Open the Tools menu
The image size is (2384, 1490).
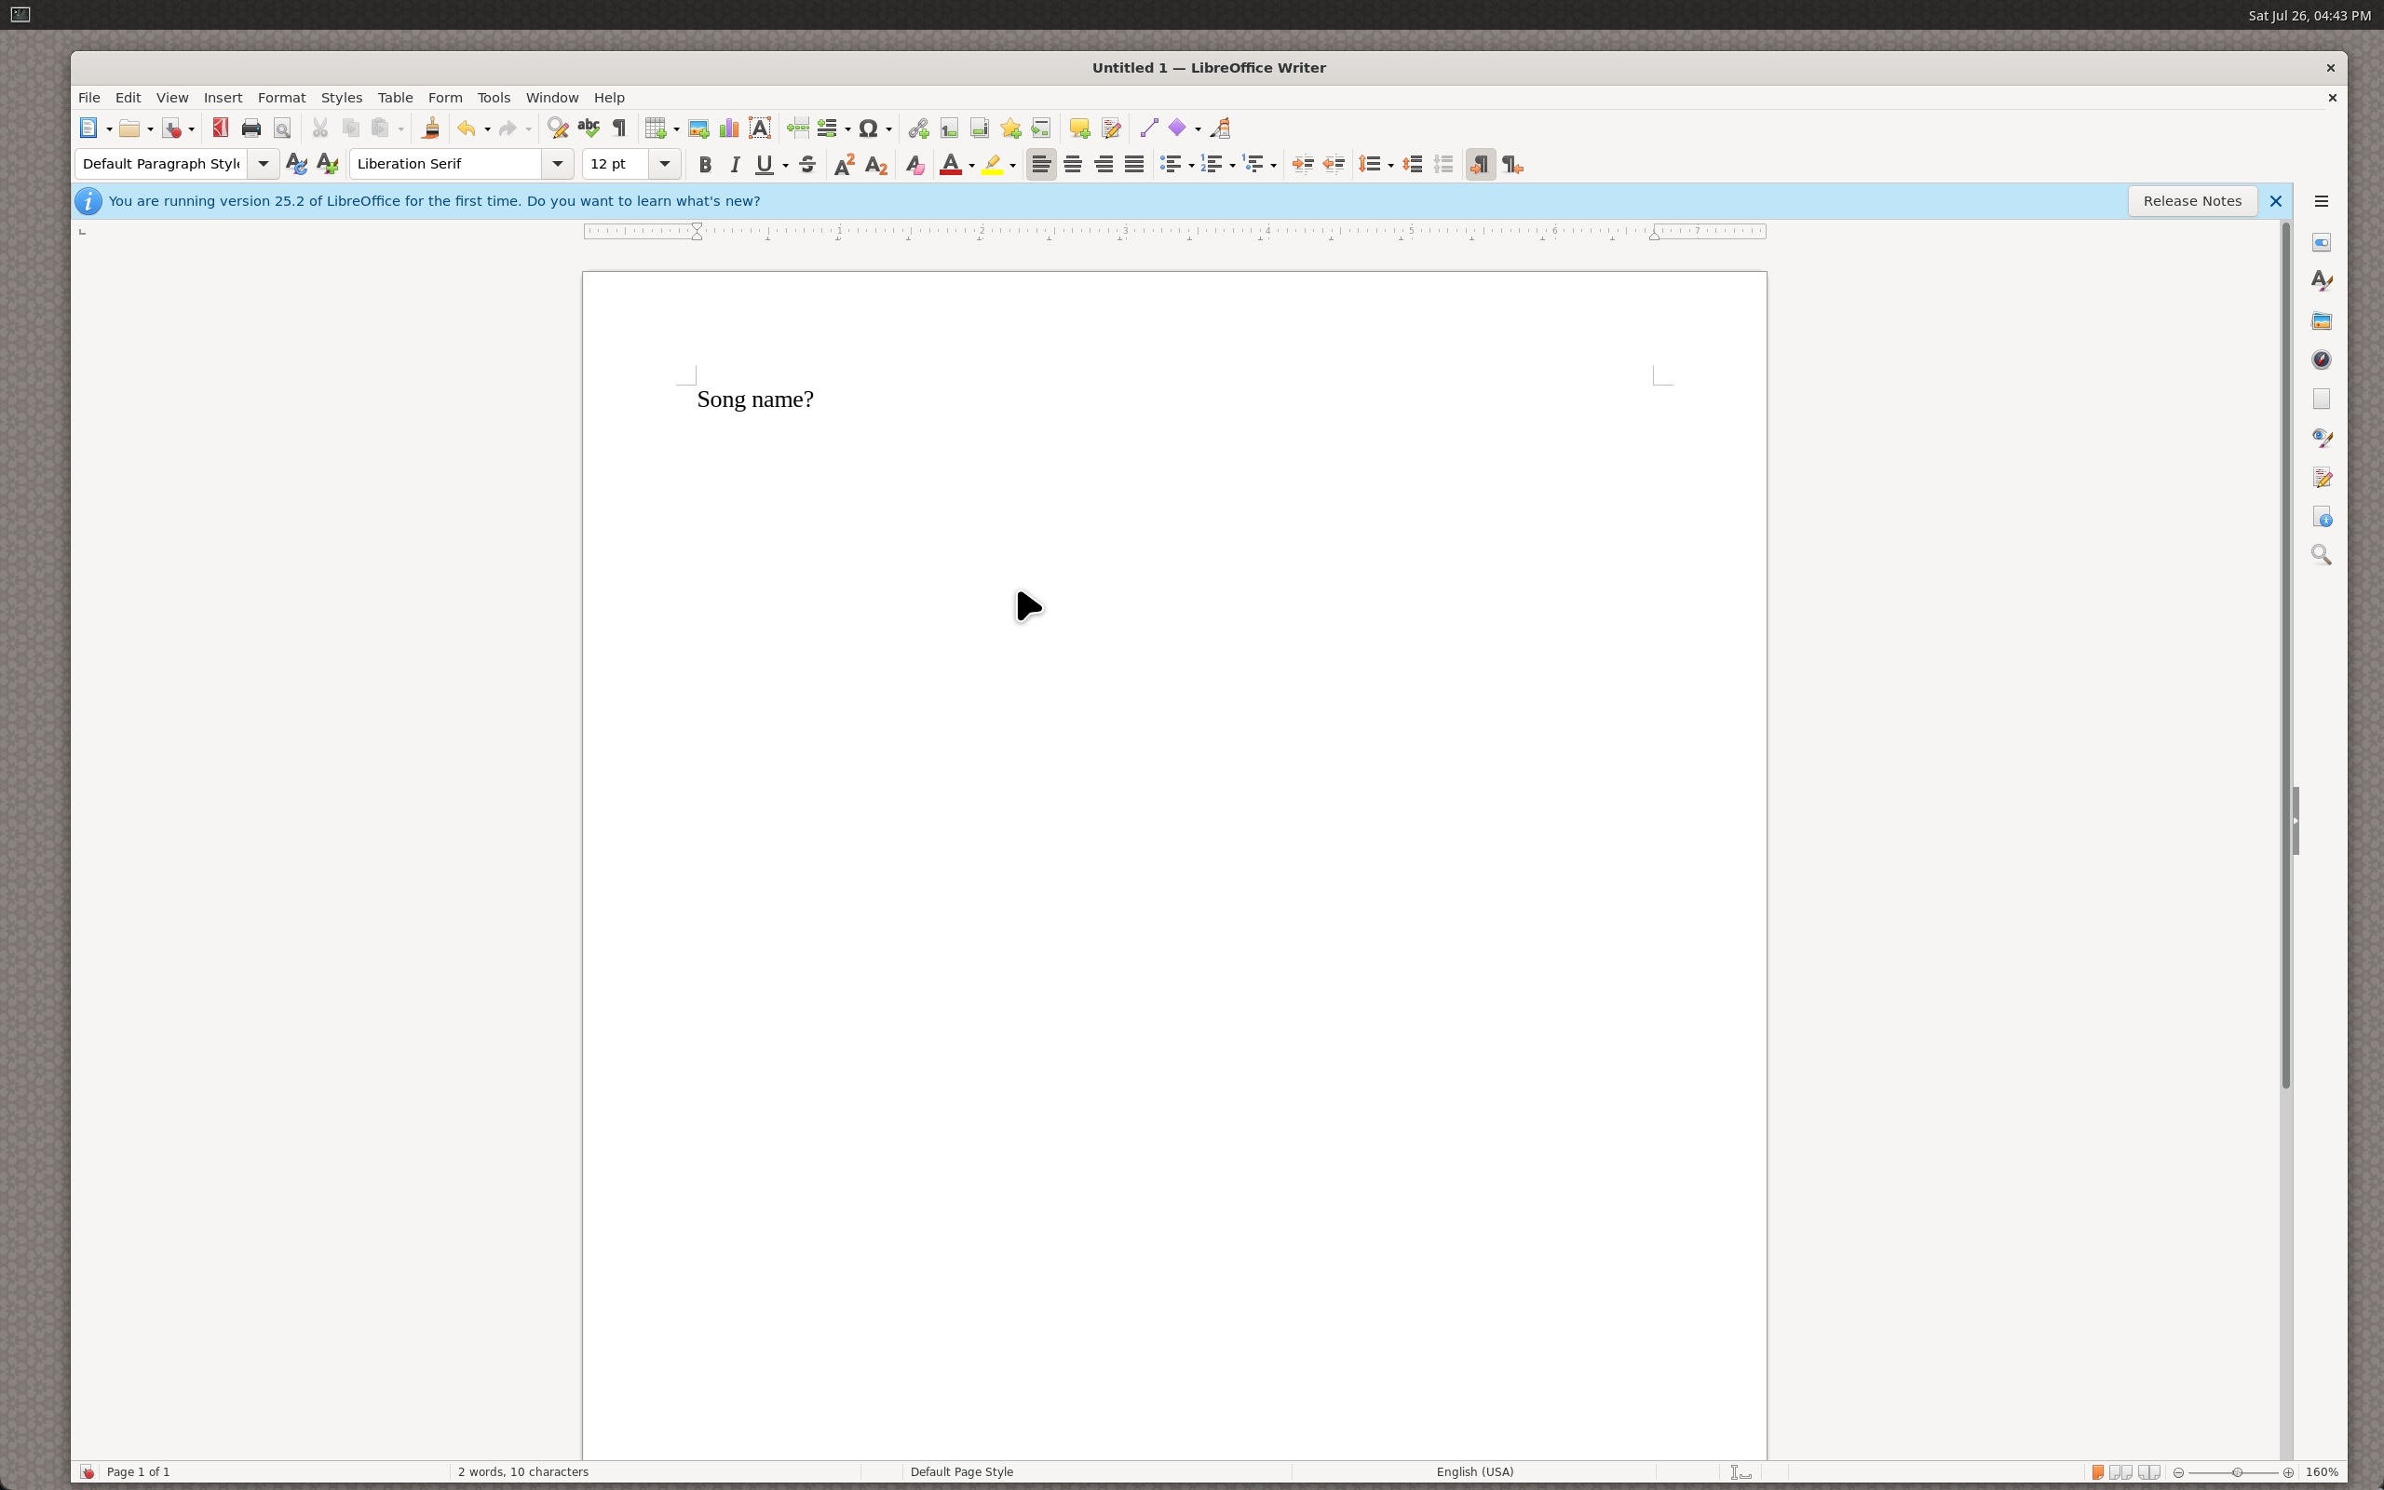(x=494, y=98)
